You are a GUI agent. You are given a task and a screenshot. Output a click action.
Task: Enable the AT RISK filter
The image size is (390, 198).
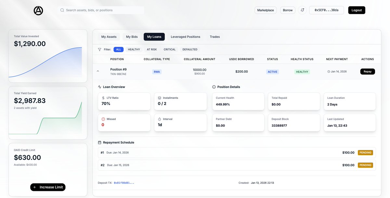coord(152,49)
